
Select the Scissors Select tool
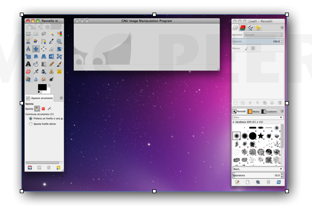tap(29, 41)
